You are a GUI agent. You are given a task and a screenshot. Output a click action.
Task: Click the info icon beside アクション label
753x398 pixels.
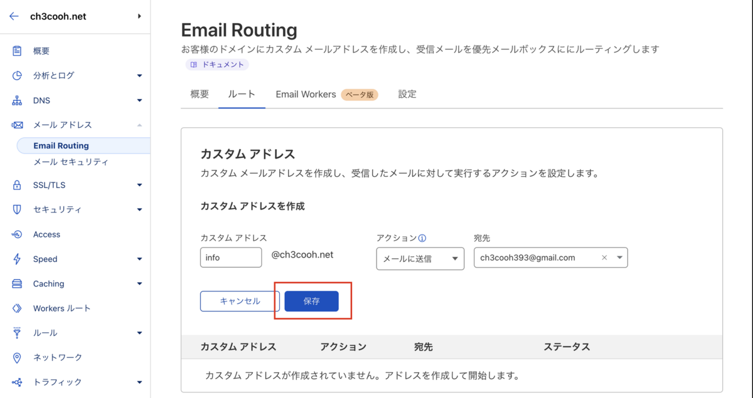[422, 238]
